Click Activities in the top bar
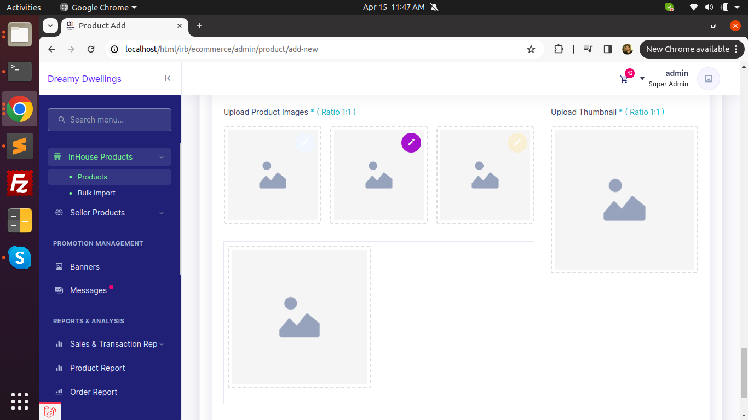This screenshot has width=748, height=420. pos(24,7)
